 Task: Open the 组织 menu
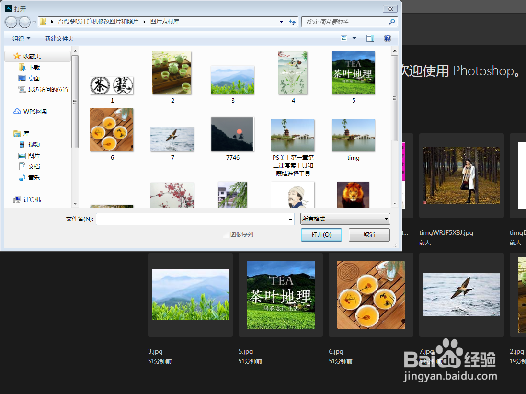(x=21, y=39)
